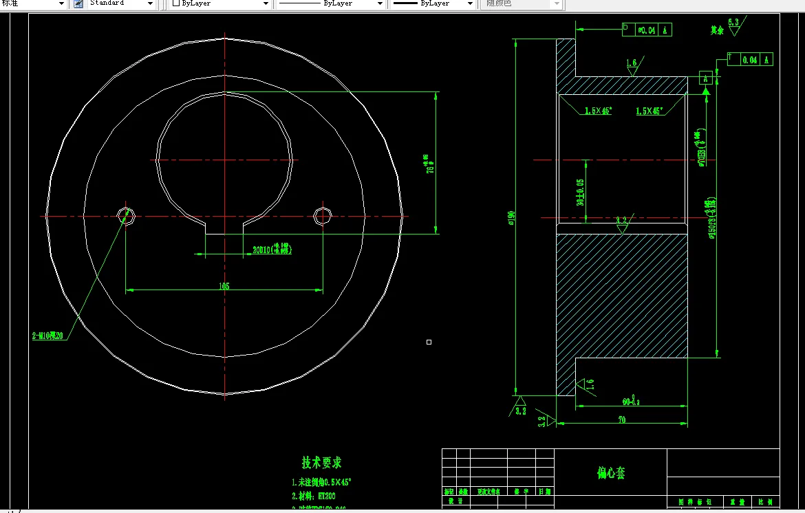Screen dimensions: 805x513
Task: Select the 70 overall width dimension
Action: [x=622, y=419]
